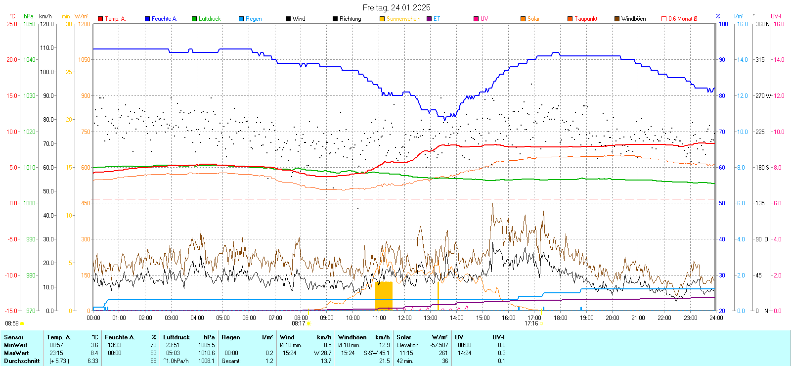Click the Solar legend label
The width and height of the screenshot is (791, 366).
533,19
